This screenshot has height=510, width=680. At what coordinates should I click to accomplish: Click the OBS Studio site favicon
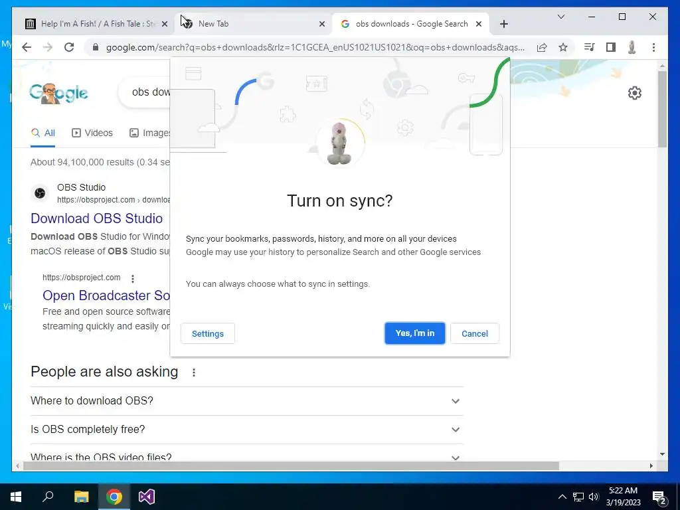pos(40,193)
